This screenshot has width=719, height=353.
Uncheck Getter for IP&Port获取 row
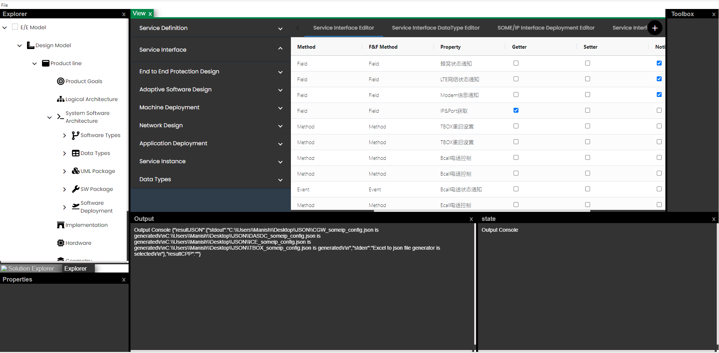click(516, 110)
